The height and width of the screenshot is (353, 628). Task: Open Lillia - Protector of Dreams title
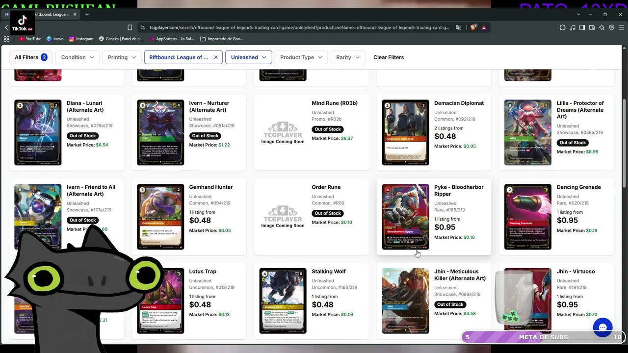click(580, 110)
